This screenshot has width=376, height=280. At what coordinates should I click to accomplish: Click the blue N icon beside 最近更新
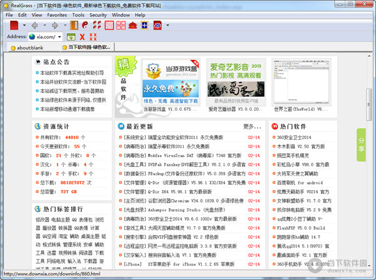121,126
